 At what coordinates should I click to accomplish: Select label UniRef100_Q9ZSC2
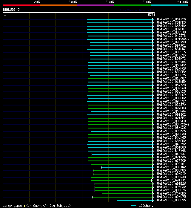coord(171,115)
